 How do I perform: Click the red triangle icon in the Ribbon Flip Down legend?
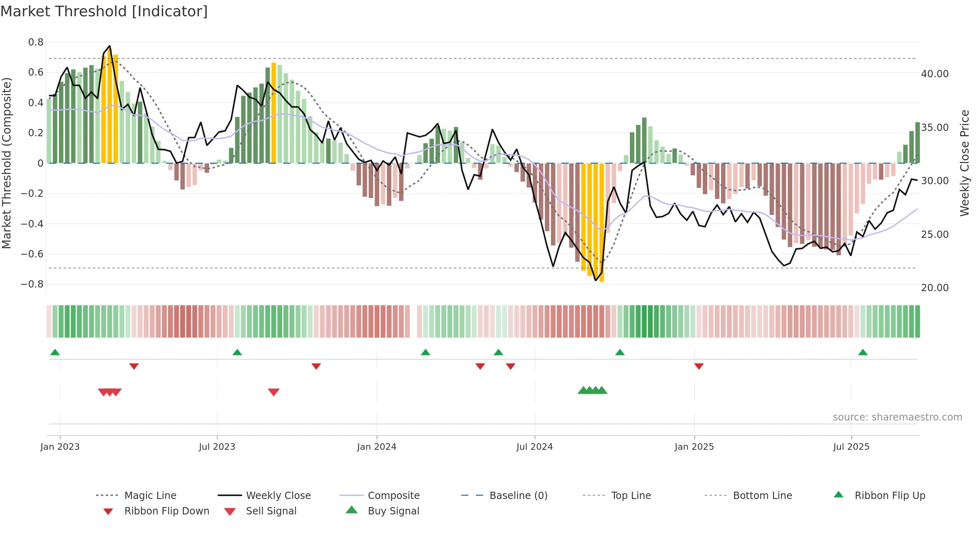pos(108,512)
